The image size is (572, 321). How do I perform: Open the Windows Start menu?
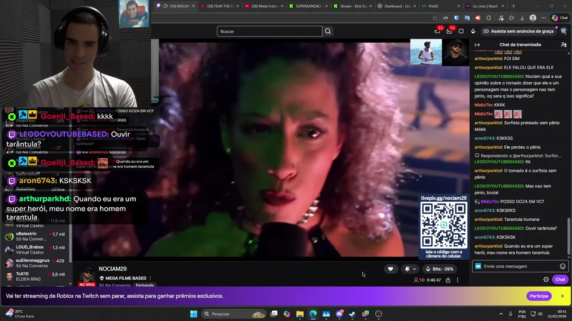tap(193, 314)
